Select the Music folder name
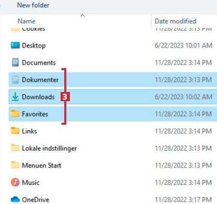 click(31, 182)
